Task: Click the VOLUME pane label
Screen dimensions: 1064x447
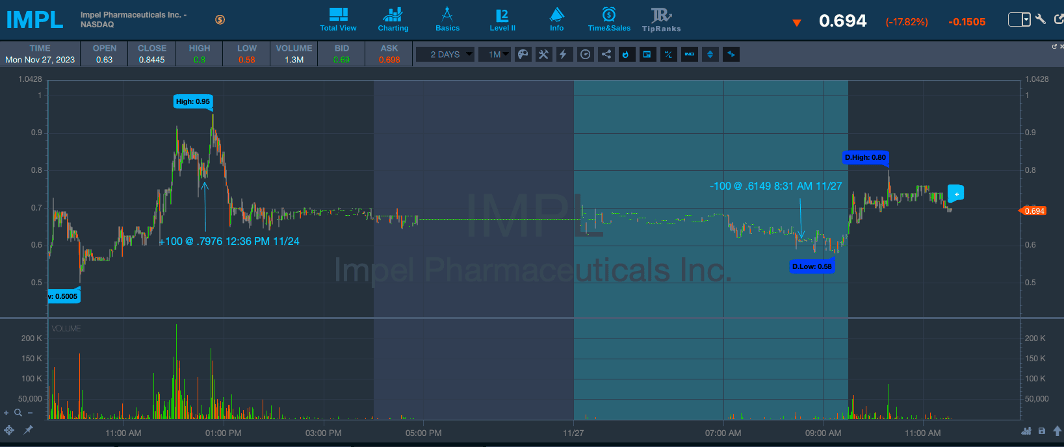Action: coord(66,329)
